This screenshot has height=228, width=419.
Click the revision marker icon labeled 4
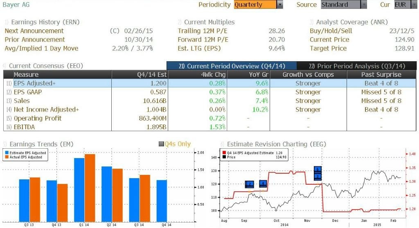(x=263, y=184)
